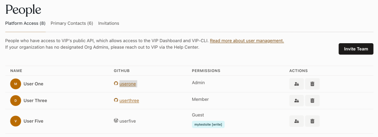
Task: Open Read more about user management link
Action: pos(247,41)
